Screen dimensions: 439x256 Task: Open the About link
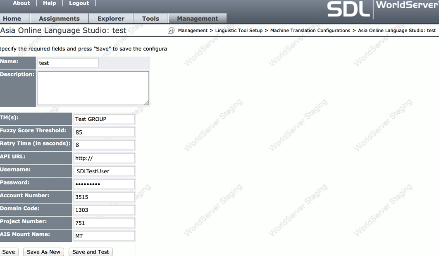pyautogui.click(x=21, y=3)
